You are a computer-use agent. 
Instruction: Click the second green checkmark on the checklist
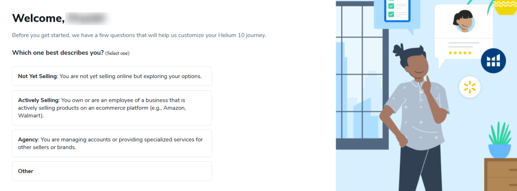[391, 14]
